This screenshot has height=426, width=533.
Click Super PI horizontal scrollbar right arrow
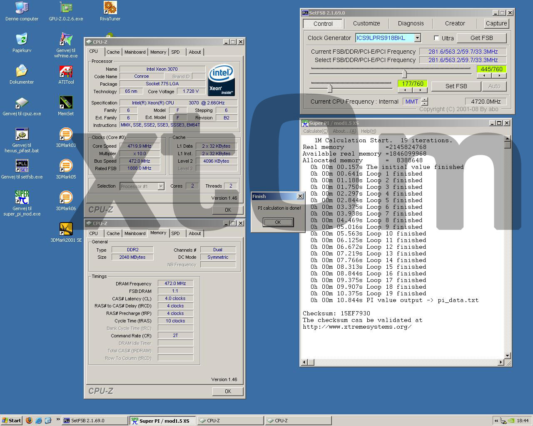[x=501, y=362]
